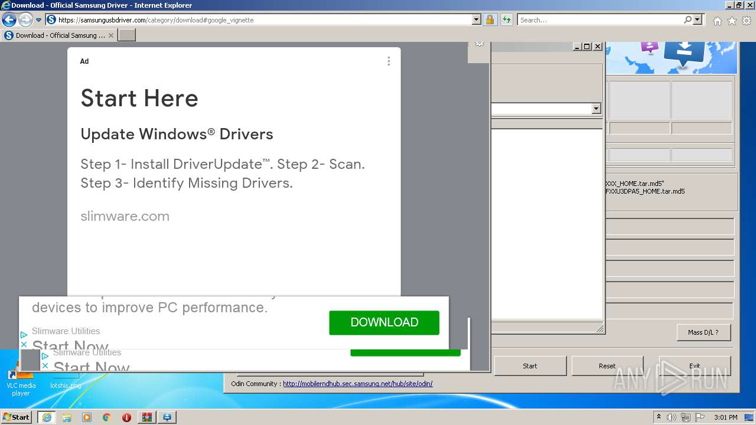This screenshot has width=756, height=425.
Task: Open the combo box dropdown in Odin window
Action: (x=596, y=109)
